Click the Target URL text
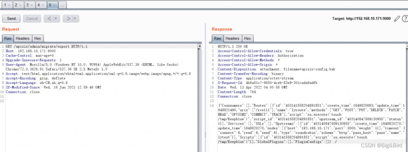 click(361, 18)
